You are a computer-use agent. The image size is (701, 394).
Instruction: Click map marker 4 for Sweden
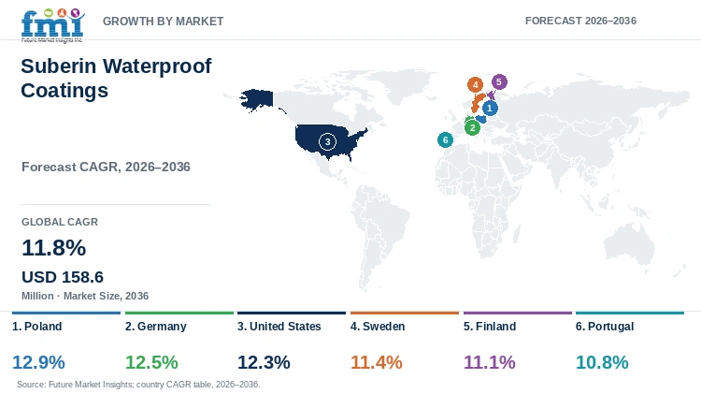coord(475,84)
